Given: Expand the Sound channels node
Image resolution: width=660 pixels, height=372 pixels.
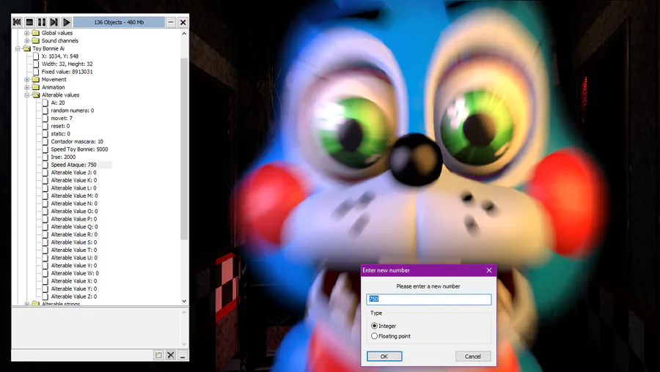Looking at the screenshot, I should pyautogui.click(x=27, y=41).
